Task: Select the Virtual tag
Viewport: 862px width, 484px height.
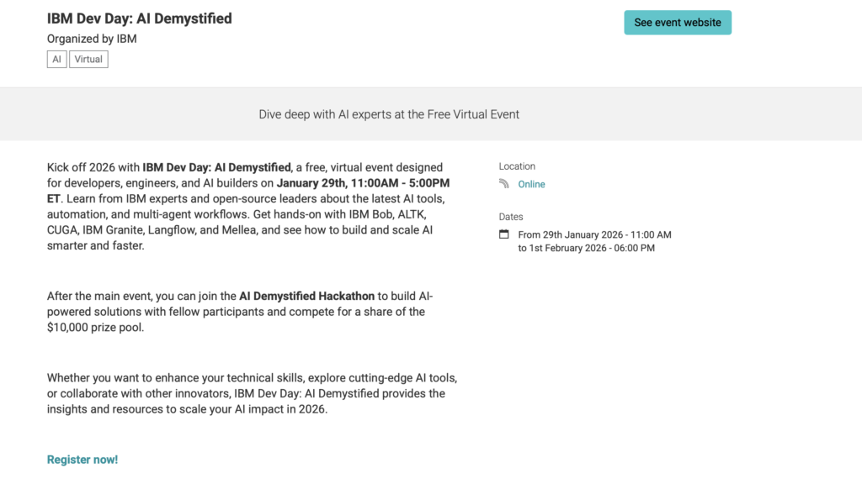Action: tap(88, 60)
